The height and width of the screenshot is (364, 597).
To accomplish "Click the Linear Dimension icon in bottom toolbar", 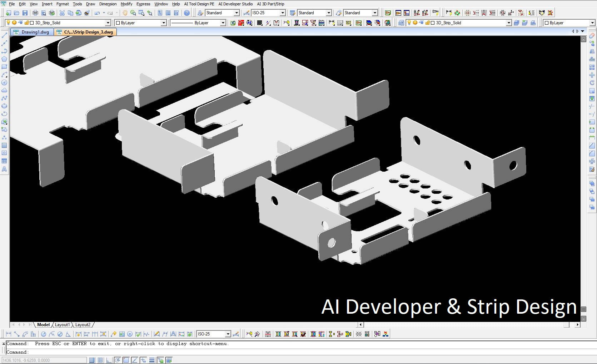I will click(8, 334).
